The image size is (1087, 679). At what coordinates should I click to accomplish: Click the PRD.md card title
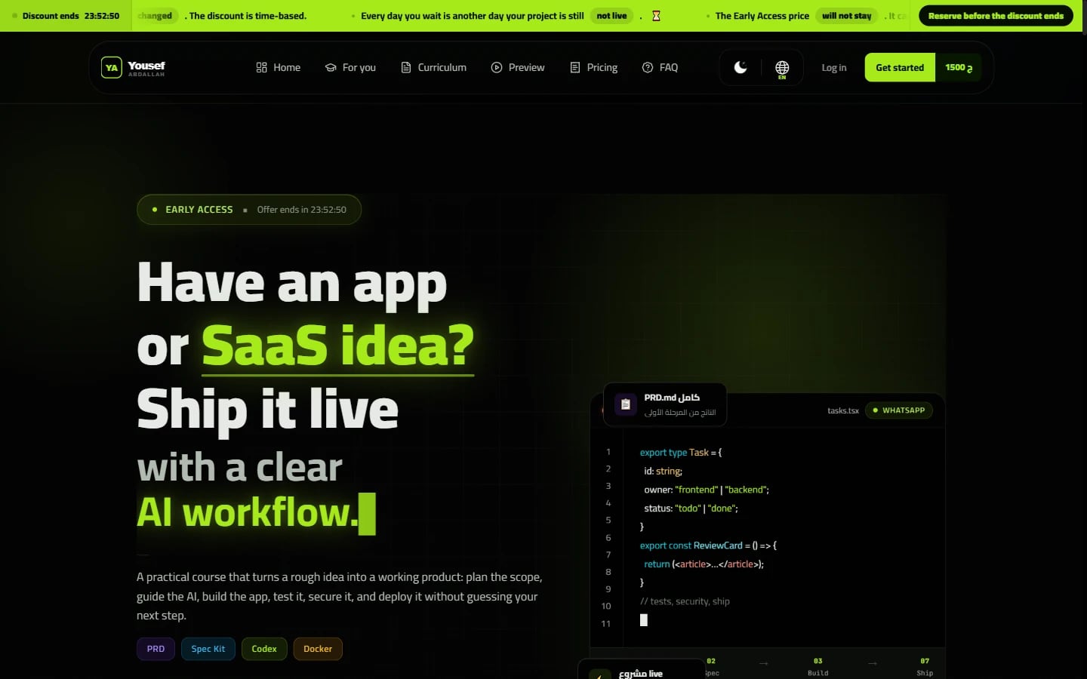point(672,398)
